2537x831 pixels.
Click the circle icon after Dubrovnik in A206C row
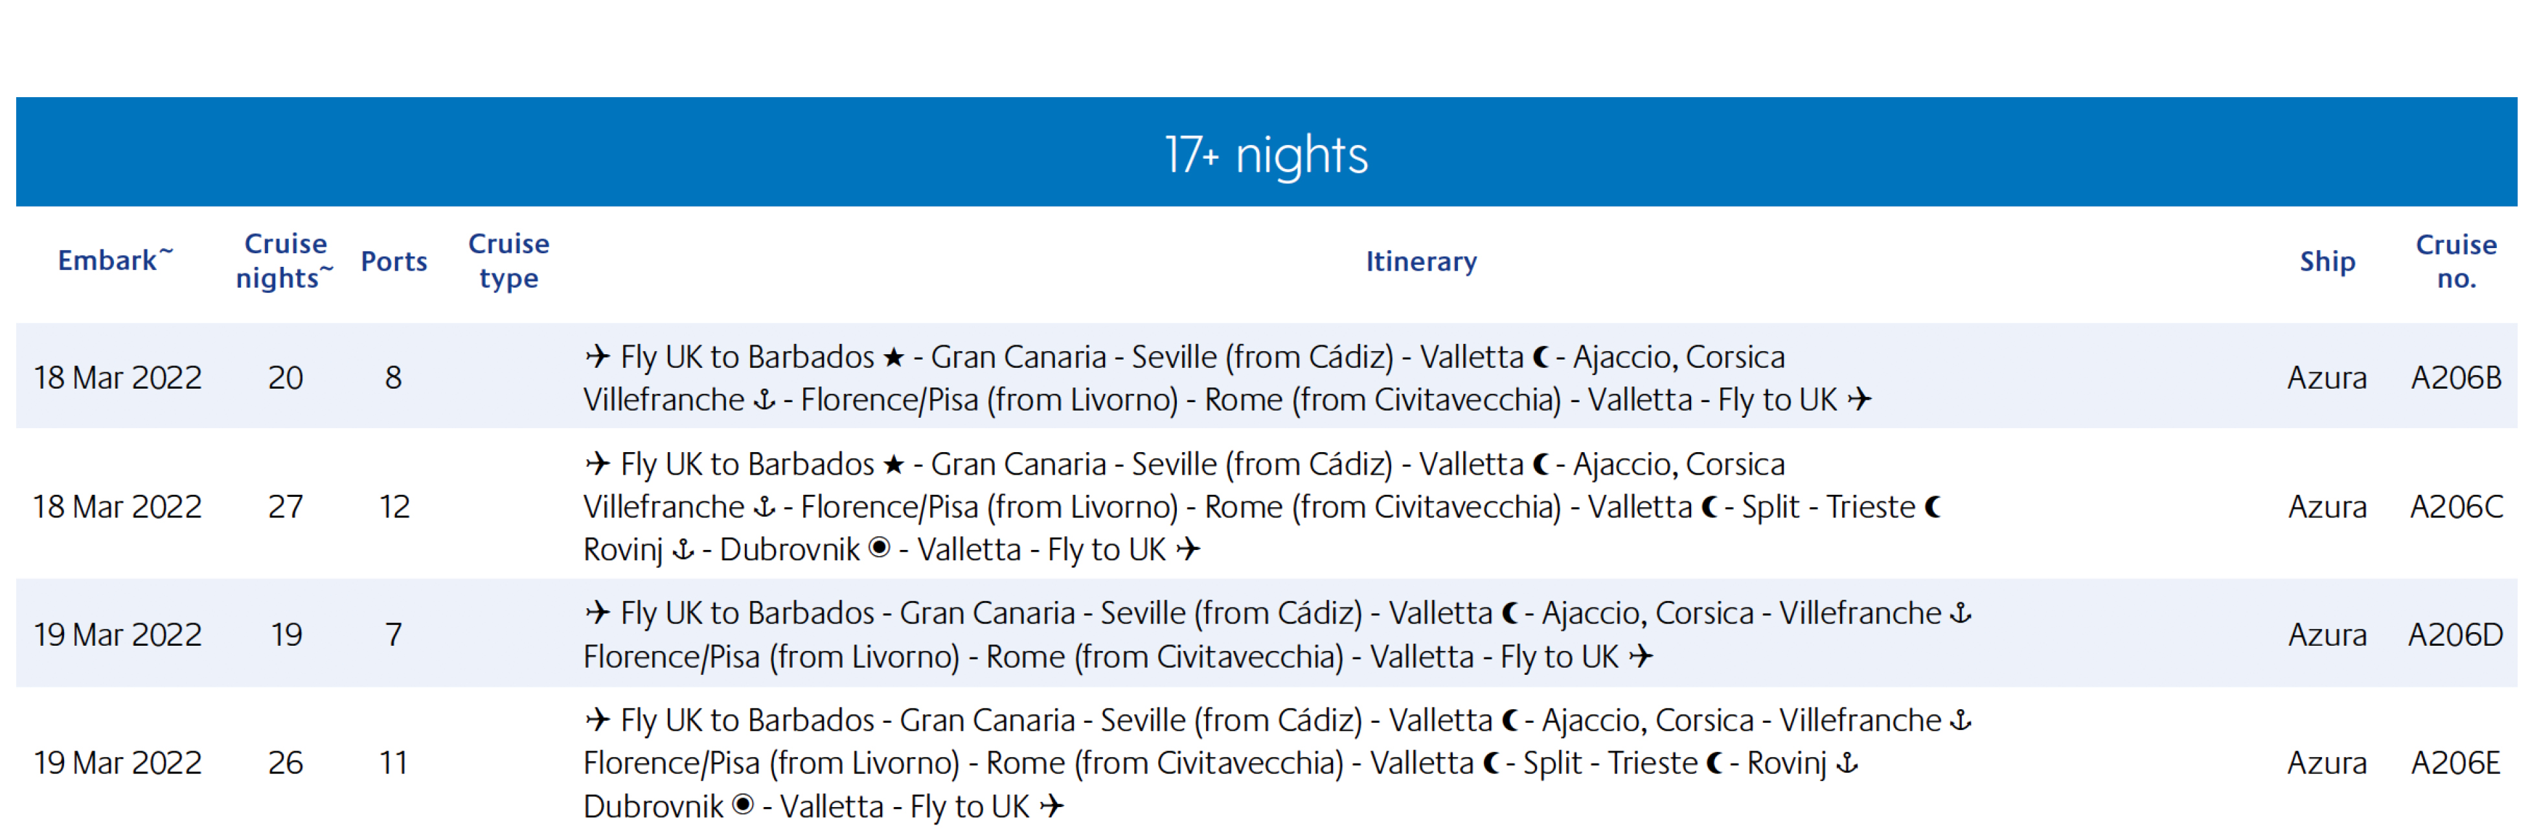tap(880, 547)
